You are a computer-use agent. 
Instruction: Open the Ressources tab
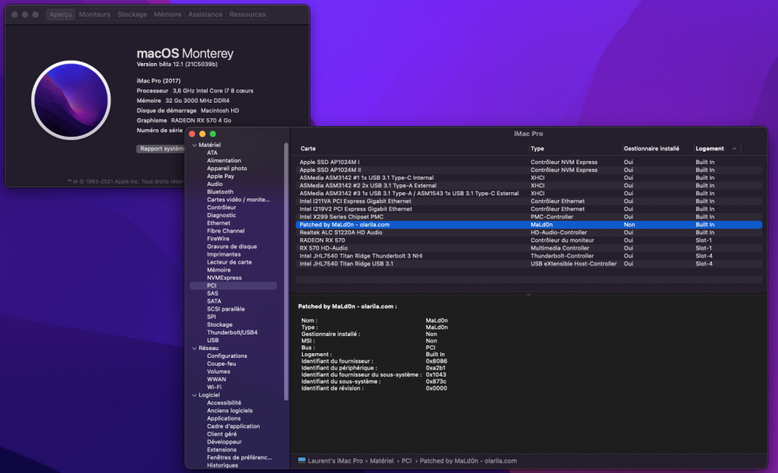coord(247,15)
